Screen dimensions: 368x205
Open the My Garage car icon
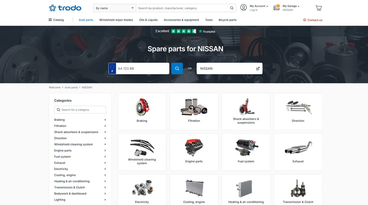point(276,8)
